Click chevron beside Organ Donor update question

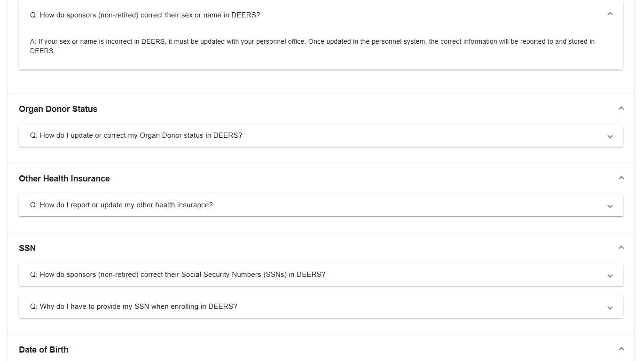pos(610,136)
